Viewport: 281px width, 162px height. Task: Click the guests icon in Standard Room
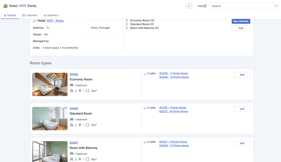tap(72, 125)
